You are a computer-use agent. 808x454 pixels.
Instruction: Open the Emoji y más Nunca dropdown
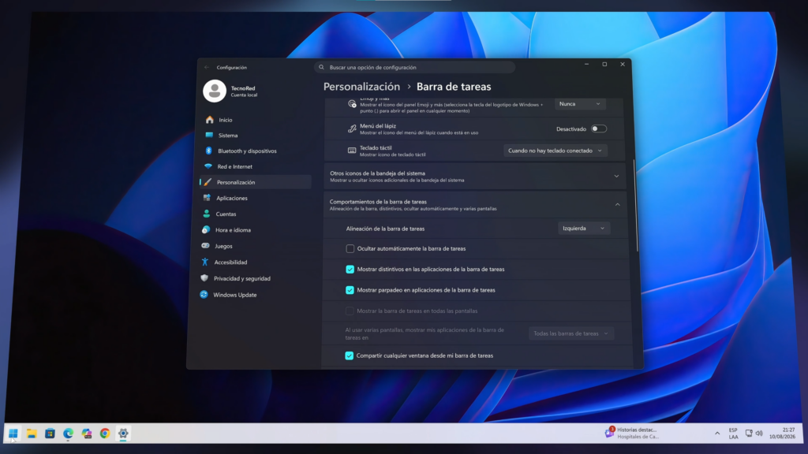[580, 104]
